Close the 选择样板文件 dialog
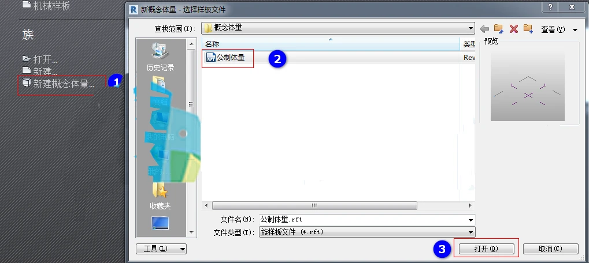 pyautogui.click(x=572, y=7)
